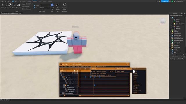Select the Default theme entry
Screen dimensions: 186x104
pos(139,69)
